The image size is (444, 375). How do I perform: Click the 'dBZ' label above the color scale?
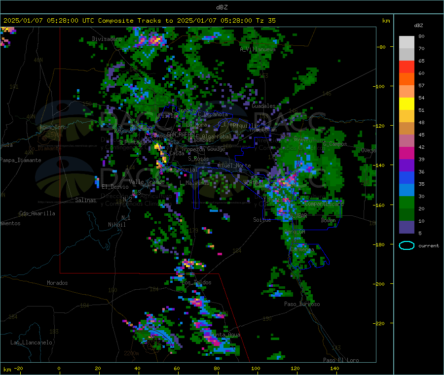418,26
